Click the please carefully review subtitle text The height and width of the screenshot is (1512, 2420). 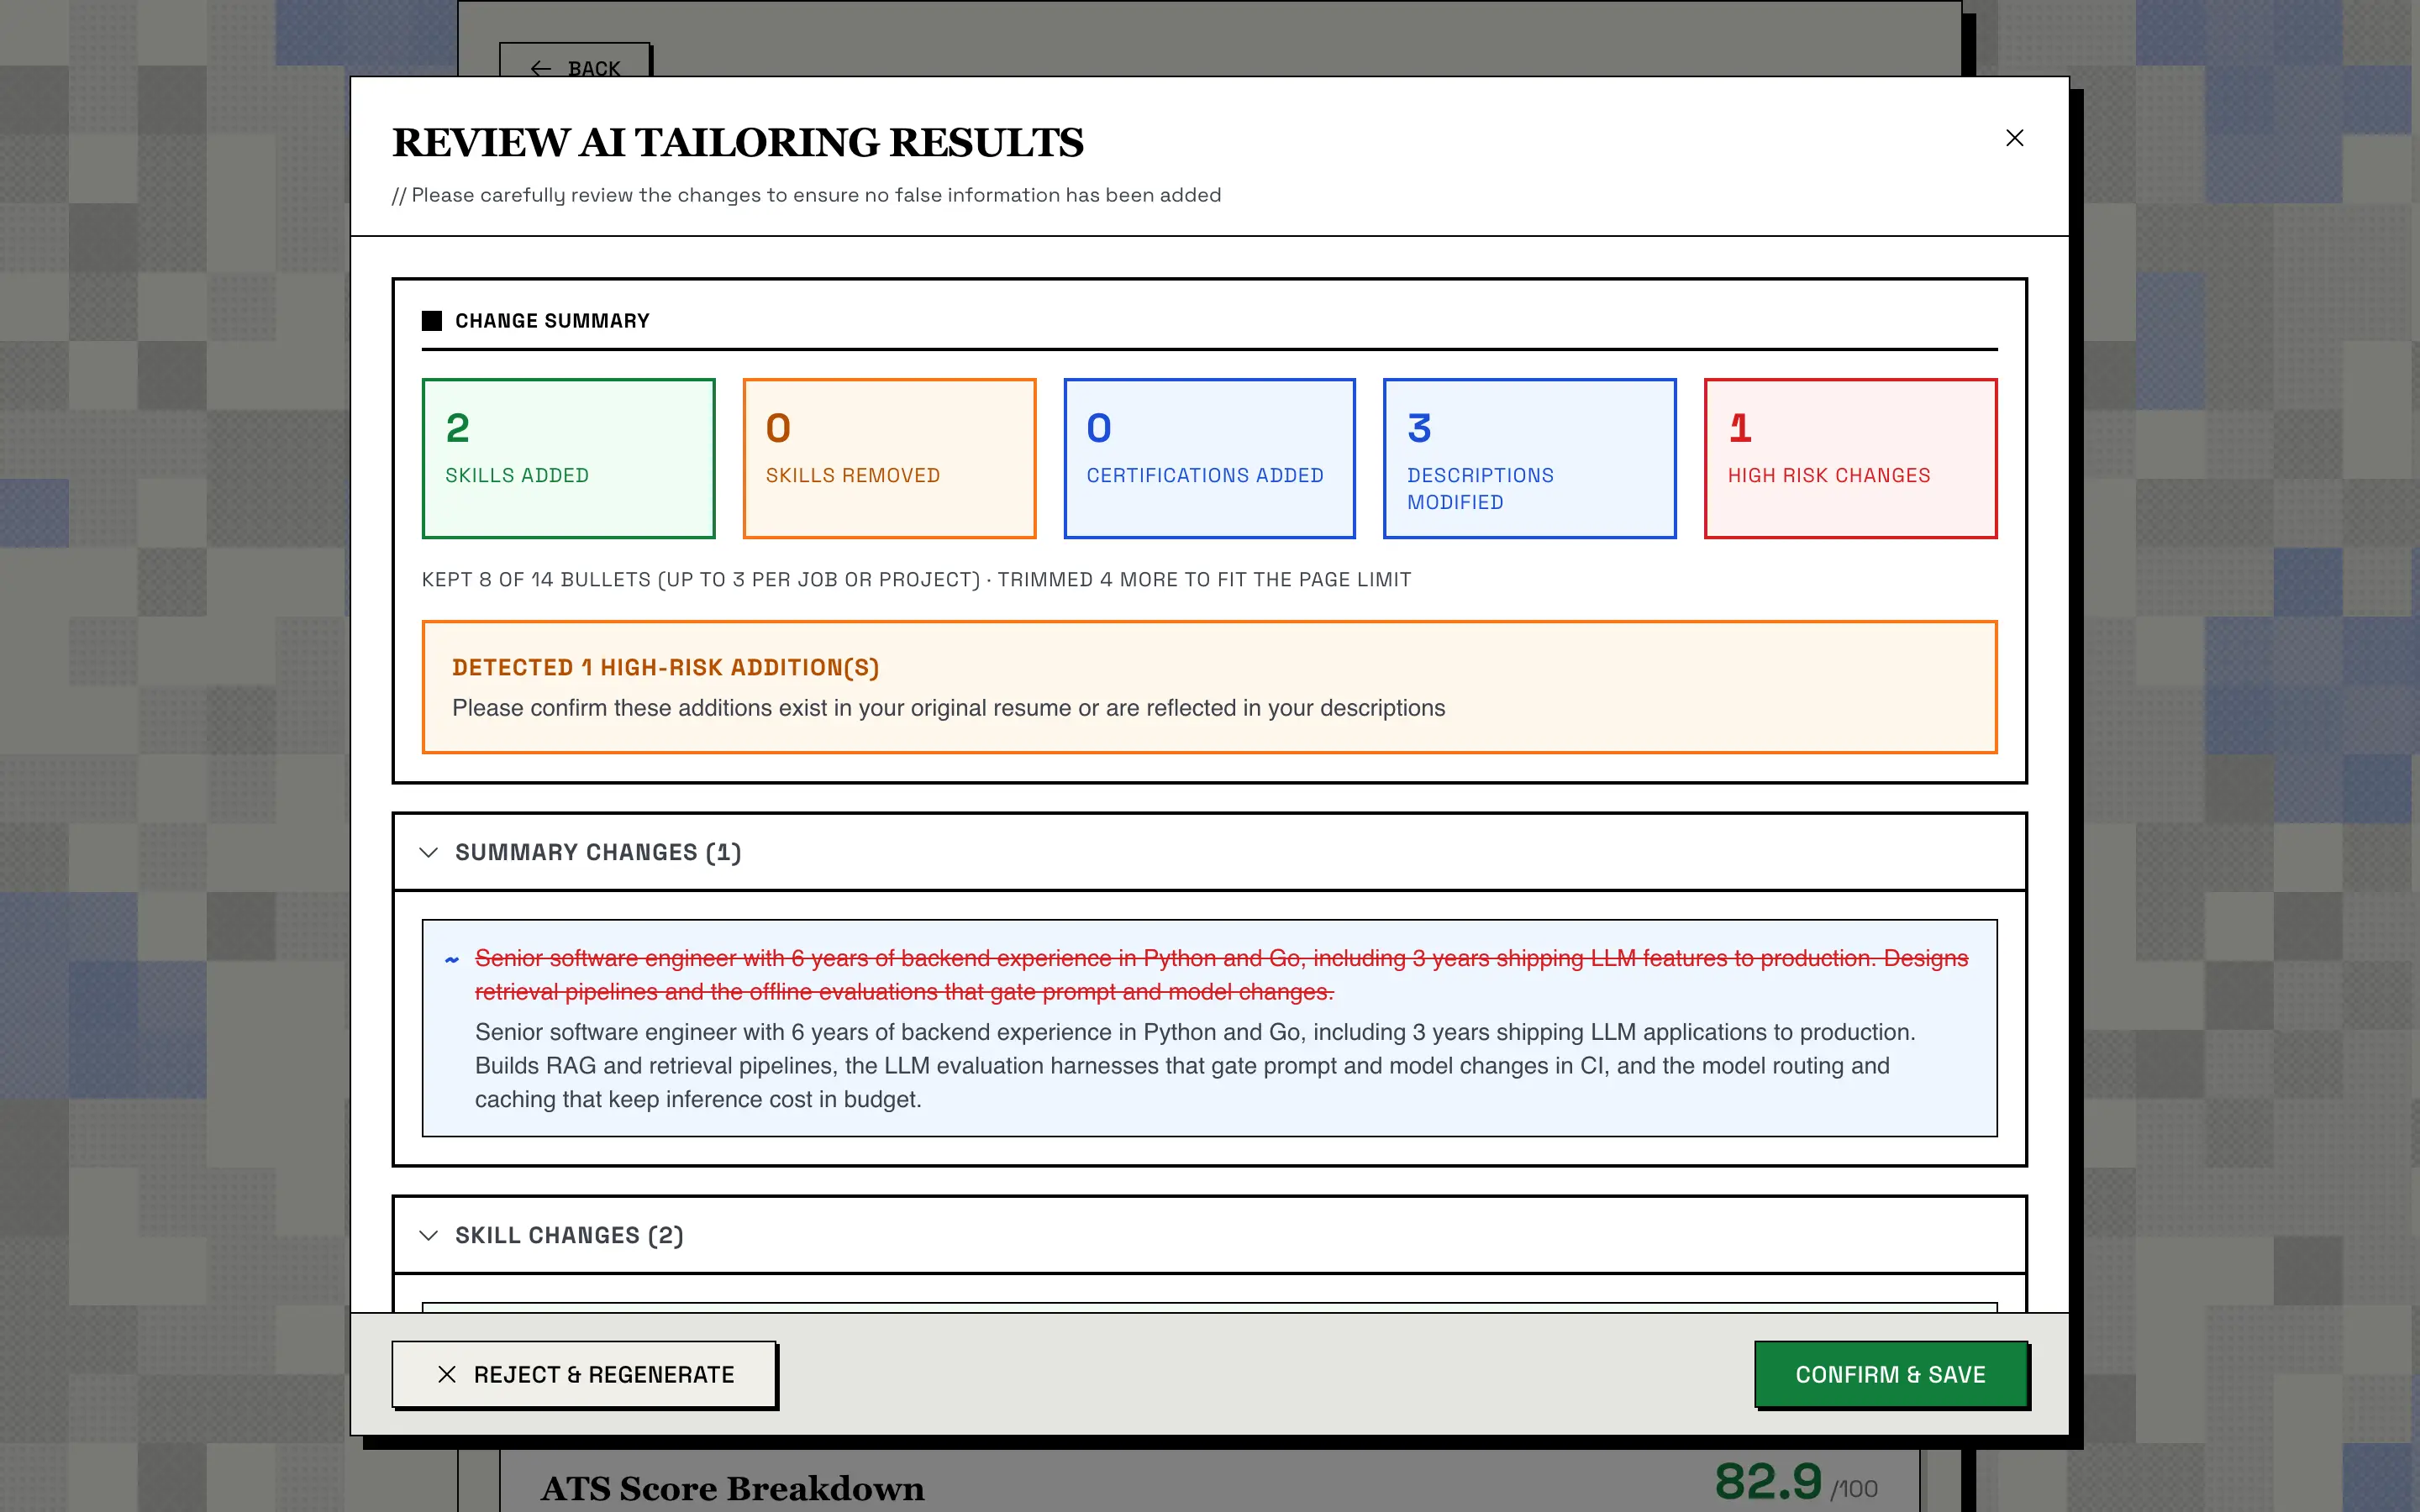tap(806, 195)
